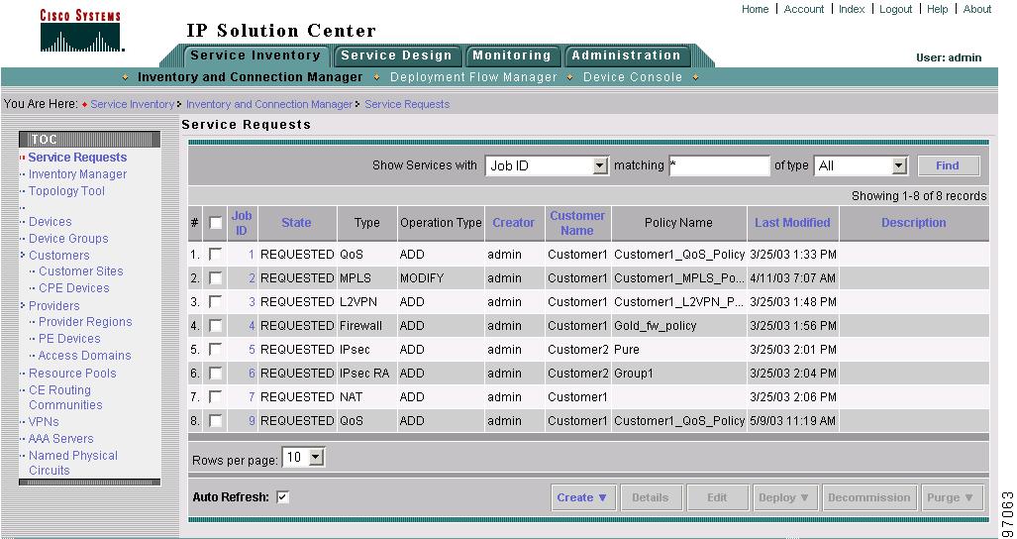The height and width of the screenshot is (539, 1017).
Task: Open Job ID 2 link
Action: (x=253, y=278)
